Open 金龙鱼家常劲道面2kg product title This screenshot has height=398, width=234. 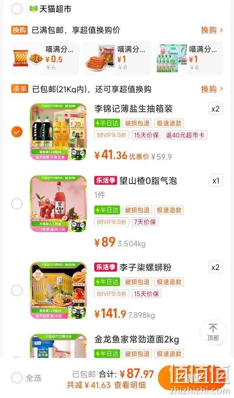click(136, 340)
